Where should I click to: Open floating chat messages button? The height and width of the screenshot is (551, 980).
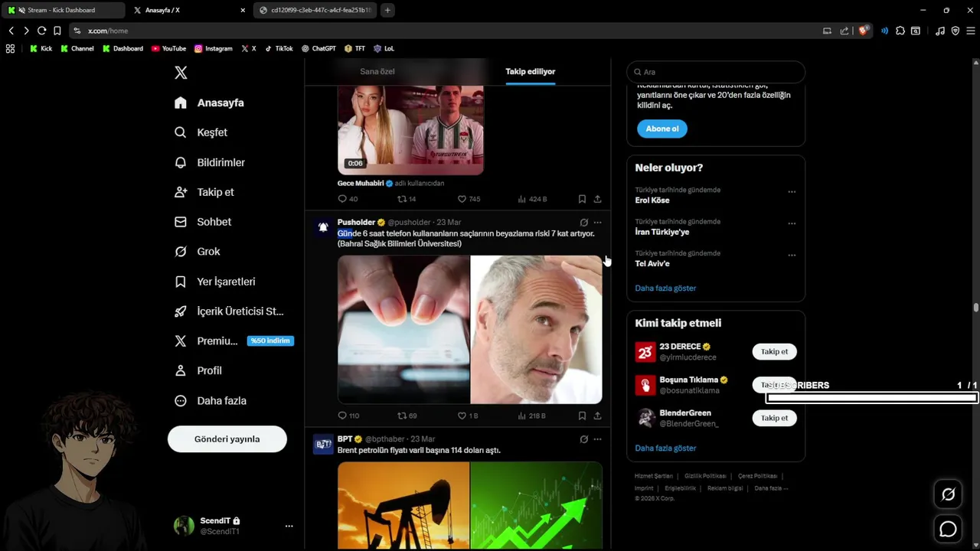[948, 529]
